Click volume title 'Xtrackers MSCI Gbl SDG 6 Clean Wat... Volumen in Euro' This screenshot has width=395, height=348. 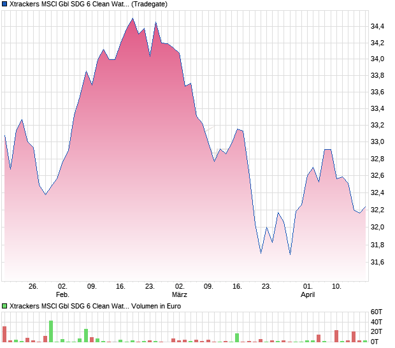click(x=95, y=306)
